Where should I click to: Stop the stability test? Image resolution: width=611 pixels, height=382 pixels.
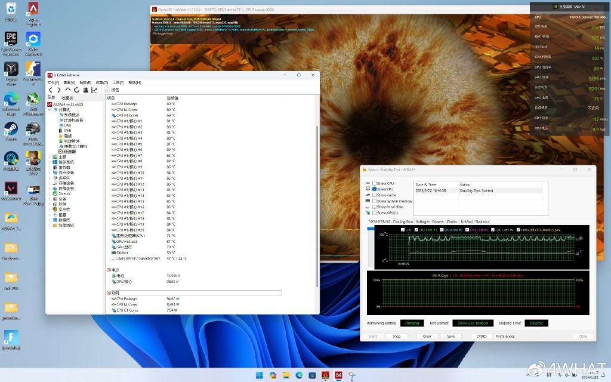point(396,336)
